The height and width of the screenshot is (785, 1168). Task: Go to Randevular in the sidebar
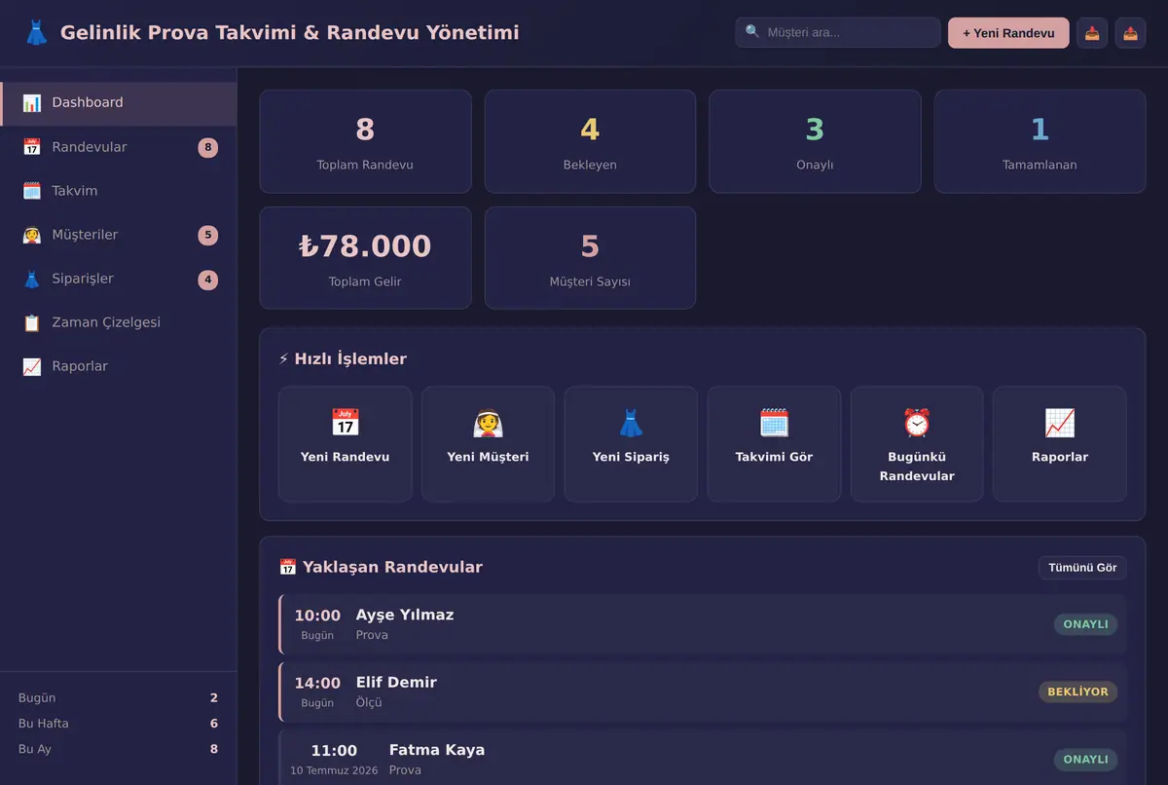click(119, 147)
